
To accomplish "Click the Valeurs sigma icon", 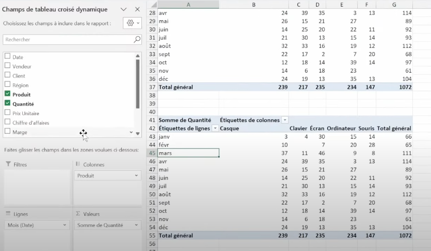I will 78,214.
